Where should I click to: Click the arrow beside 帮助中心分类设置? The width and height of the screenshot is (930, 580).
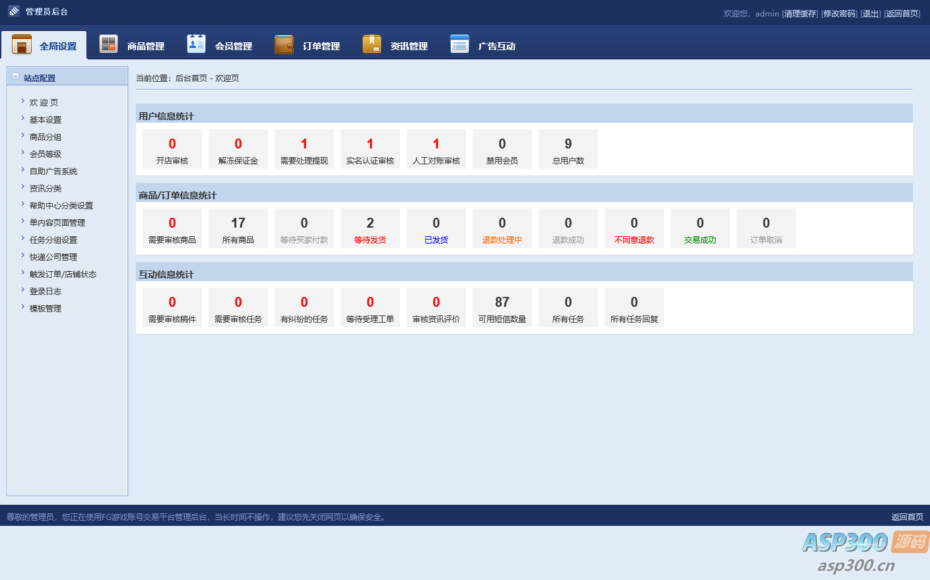(x=22, y=204)
